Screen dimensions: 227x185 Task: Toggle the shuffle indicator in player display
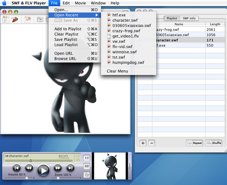pyautogui.click(x=78, y=160)
